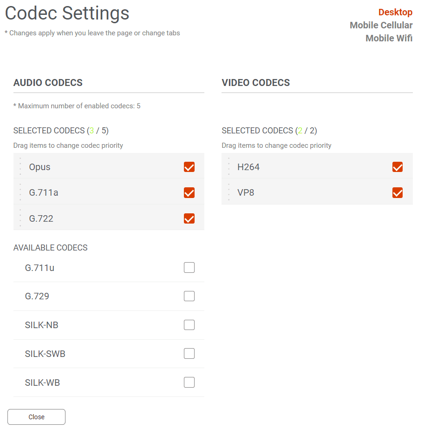Click the G.711a drag handle dots
This screenshot has width=424, height=429.
[x=20, y=192]
